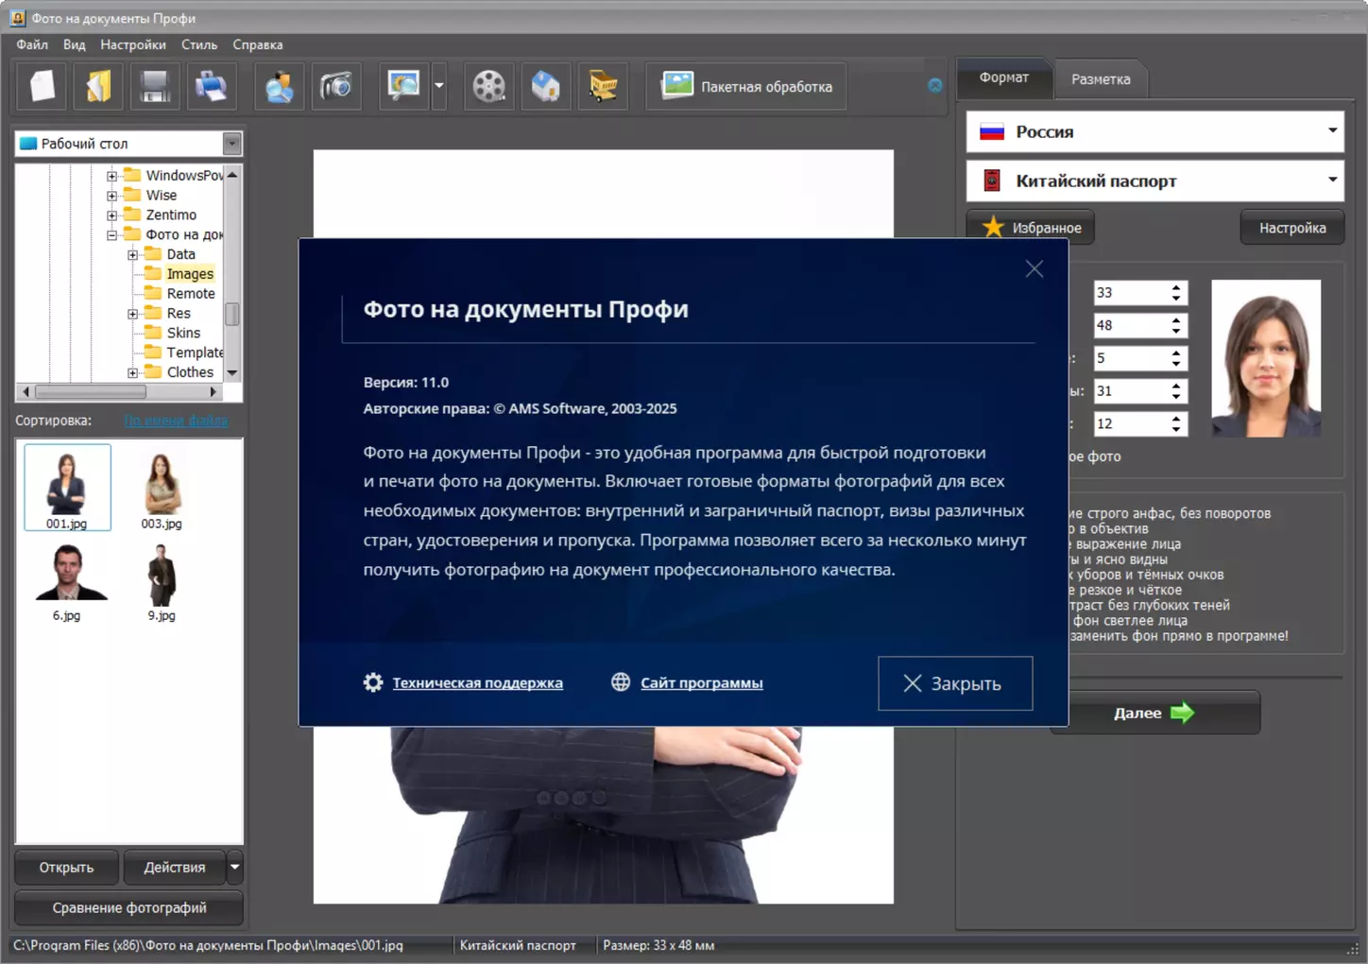
Task: Click the Настройка button
Action: point(1292,228)
